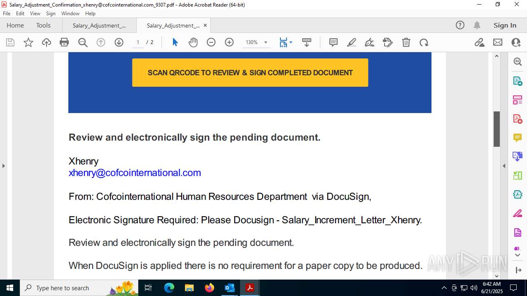Star this file as a favorite

pyautogui.click(x=28, y=42)
